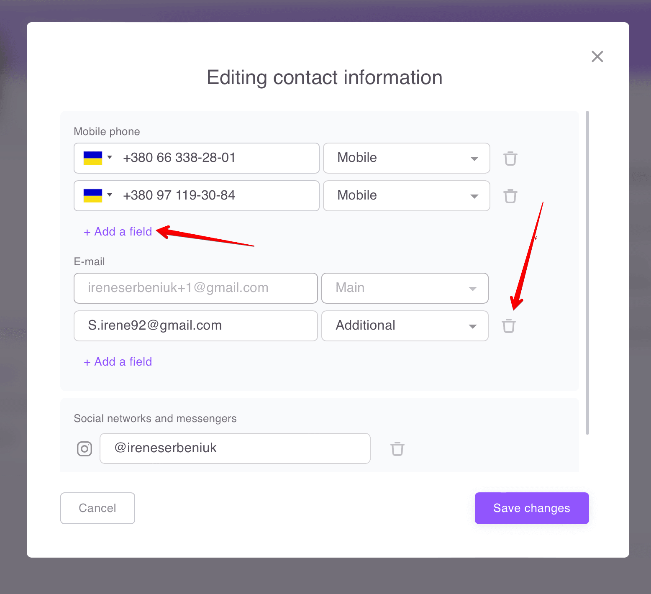Click the Cancel button
Image resolution: width=651 pixels, height=594 pixels.
pos(97,508)
